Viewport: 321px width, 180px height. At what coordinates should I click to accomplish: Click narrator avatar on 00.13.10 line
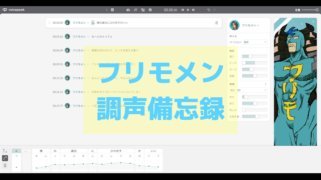pos(67,78)
